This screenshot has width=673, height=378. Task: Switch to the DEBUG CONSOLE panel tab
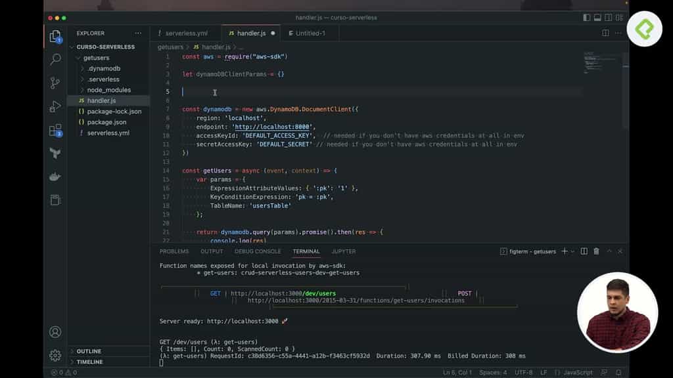point(258,251)
